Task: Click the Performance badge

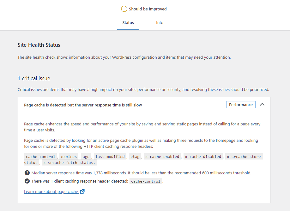Action: [x=241, y=105]
